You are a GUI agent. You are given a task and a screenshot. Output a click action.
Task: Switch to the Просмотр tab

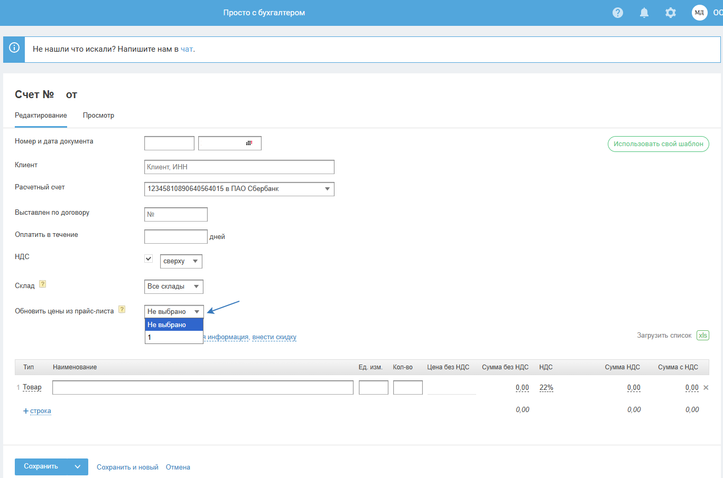pyautogui.click(x=98, y=115)
